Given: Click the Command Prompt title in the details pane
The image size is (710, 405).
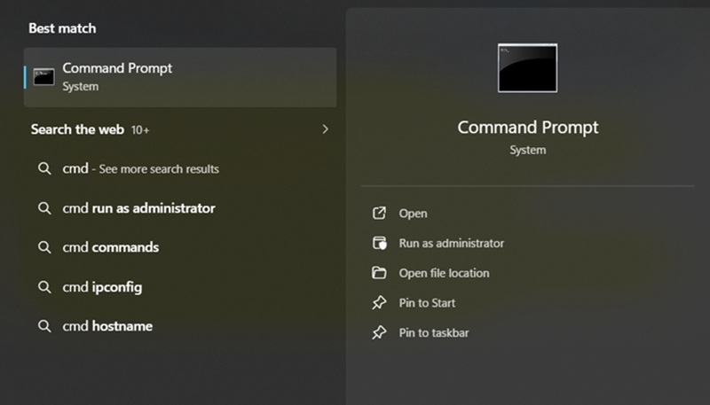Looking at the screenshot, I should click(527, 128).
